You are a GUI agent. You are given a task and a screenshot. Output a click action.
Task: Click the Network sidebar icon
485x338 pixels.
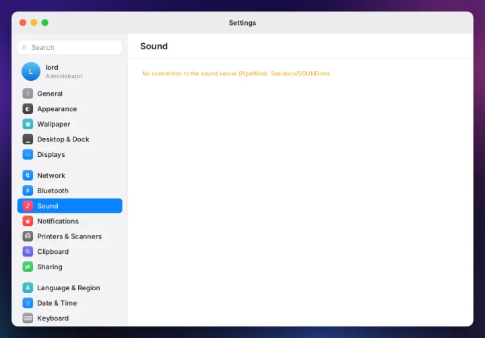[x=28, y=175]
